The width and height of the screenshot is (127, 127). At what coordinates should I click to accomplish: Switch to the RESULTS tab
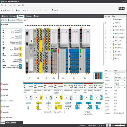36,16
